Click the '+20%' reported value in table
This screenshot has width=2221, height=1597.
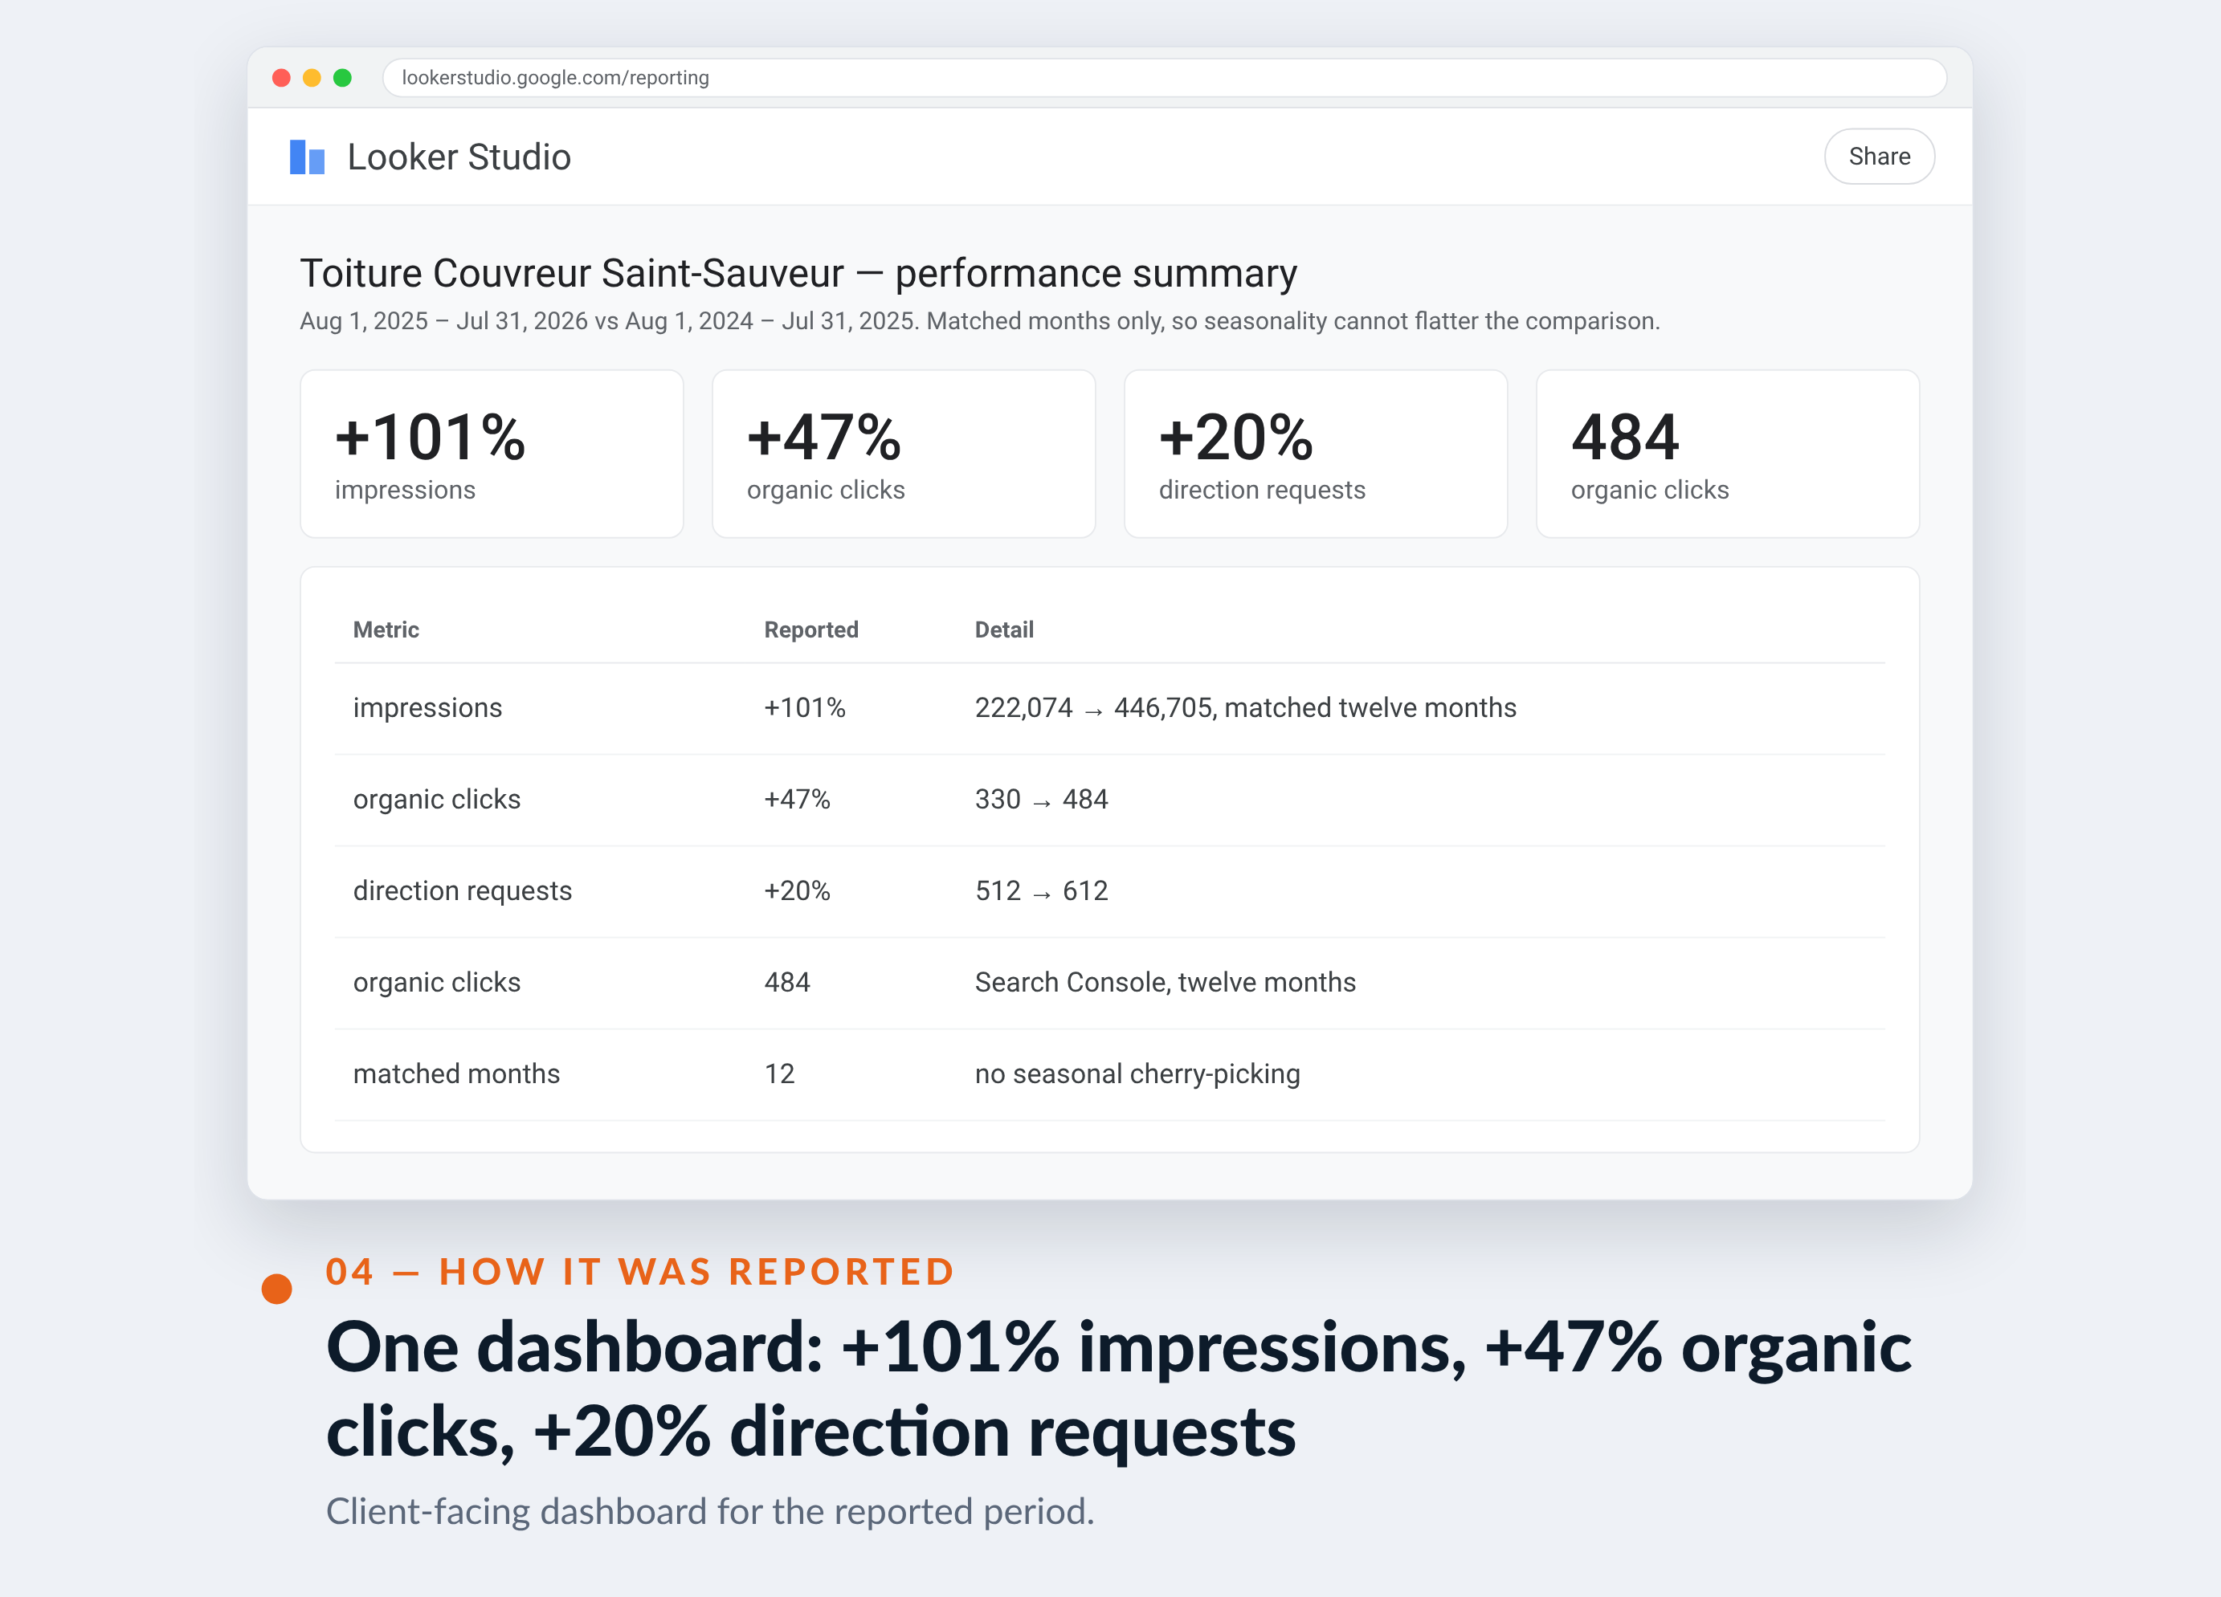pos(796,891)
